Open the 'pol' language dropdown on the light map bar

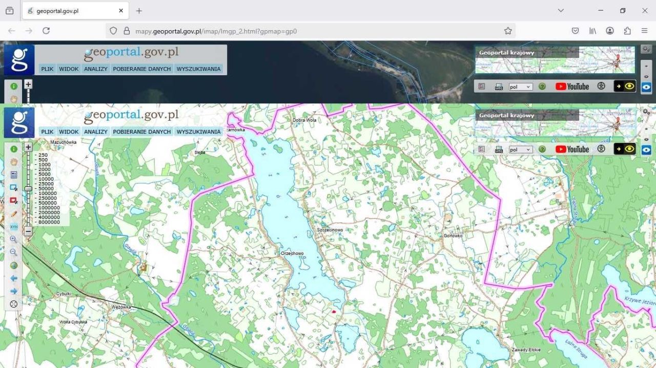click(x=521, y=149)
